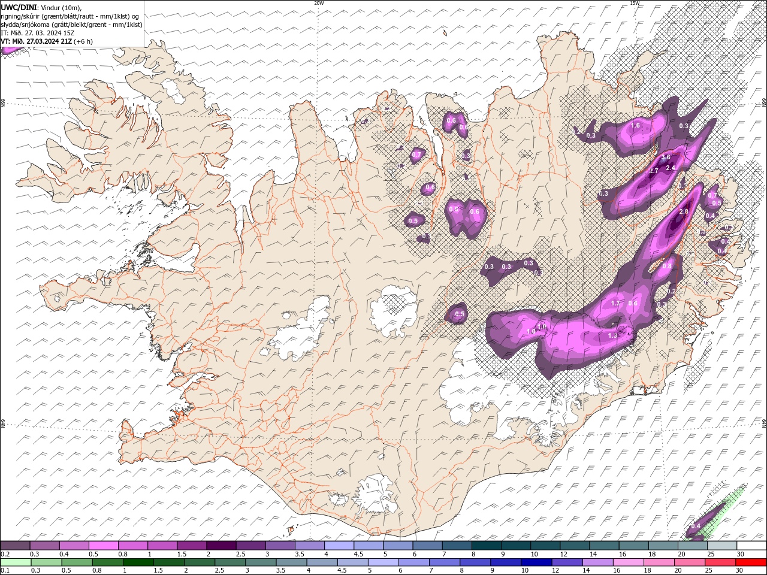Screen dimensions: 767x575
Task: Select the red 30 swatch in the rain scale
Action: coord(751,562)
